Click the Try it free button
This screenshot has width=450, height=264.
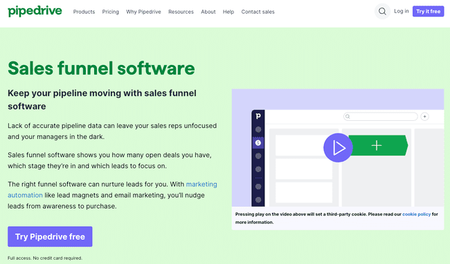pyautogui.click(x=428, y=11)
